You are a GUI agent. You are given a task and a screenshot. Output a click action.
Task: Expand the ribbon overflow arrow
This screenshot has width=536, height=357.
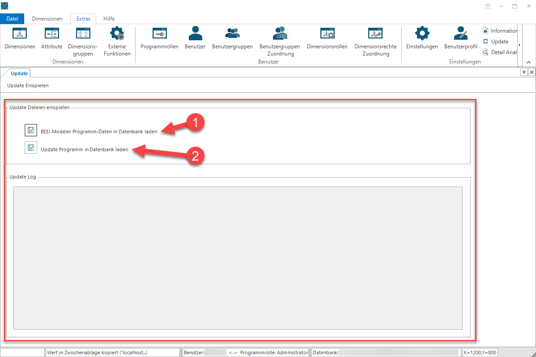(x=519, y=45)
